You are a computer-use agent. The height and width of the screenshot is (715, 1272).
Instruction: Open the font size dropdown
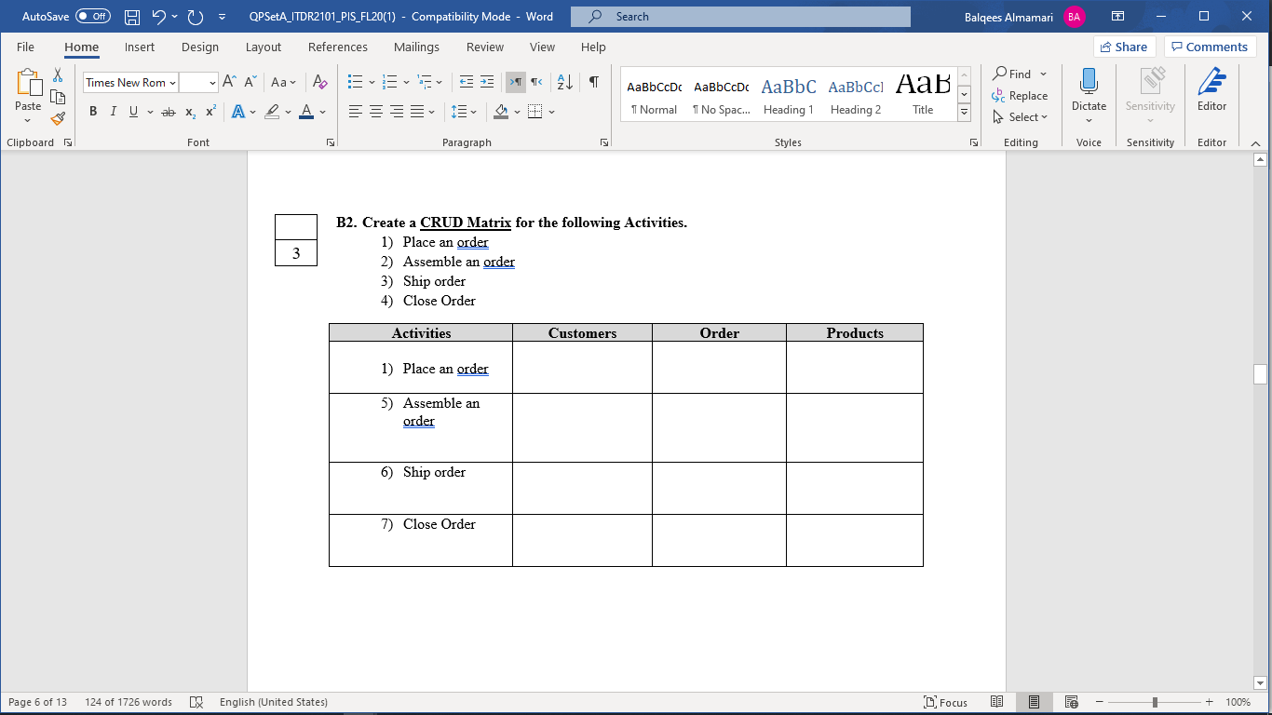click(212, 83)
